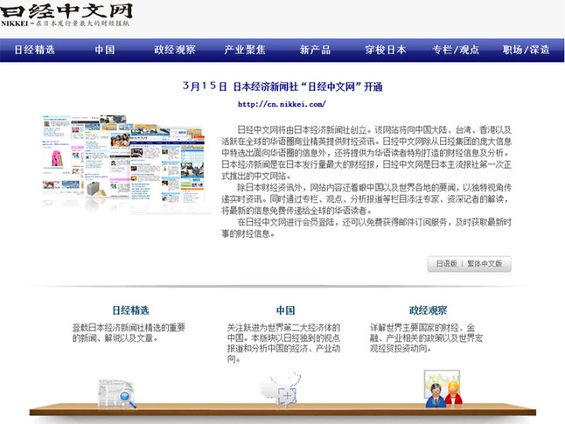The image size is (565, 424).
Task: Switch to 日语版 Japanese edition
Action: tap(446, 264)
